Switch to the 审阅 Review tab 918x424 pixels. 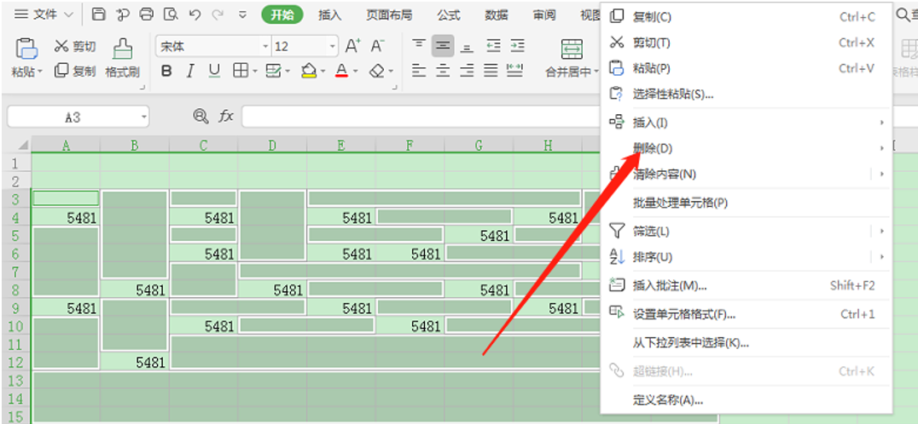point(544,15)
